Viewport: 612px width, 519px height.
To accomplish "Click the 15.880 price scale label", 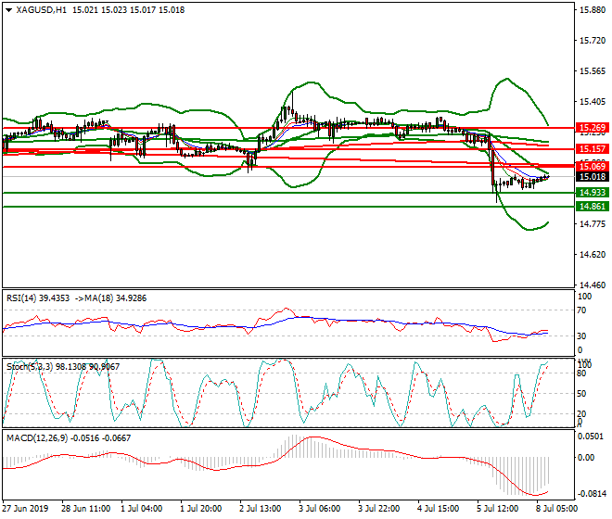I will [x=591, y=11].
